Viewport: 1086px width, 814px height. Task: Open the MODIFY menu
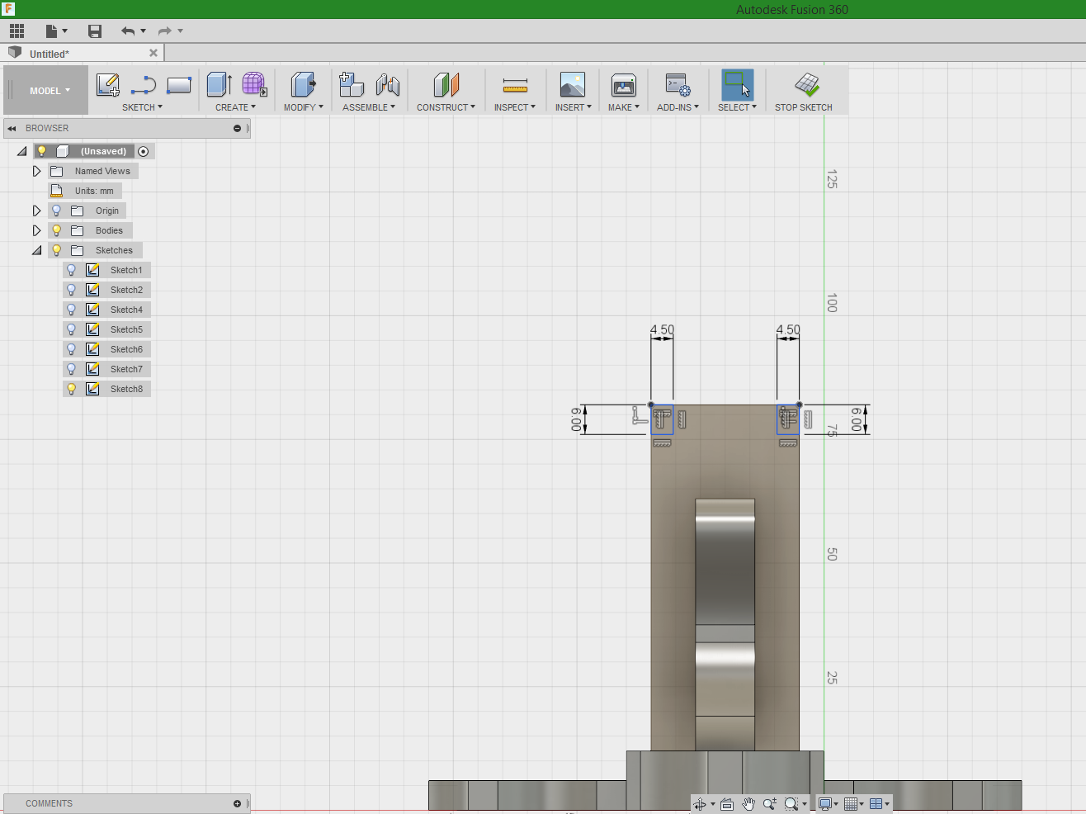point(304,107)
